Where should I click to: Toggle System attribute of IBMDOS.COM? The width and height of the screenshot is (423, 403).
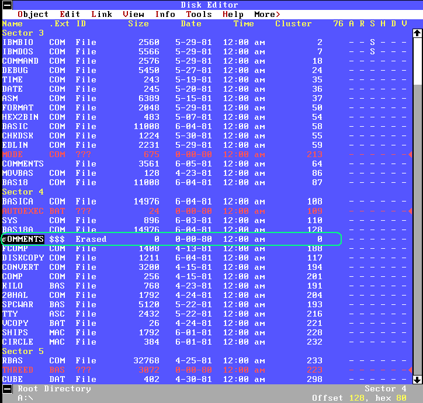point(372,52)
